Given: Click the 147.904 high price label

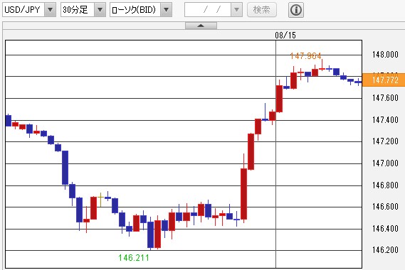Looking at the screenshot, I should pos(305,55).
